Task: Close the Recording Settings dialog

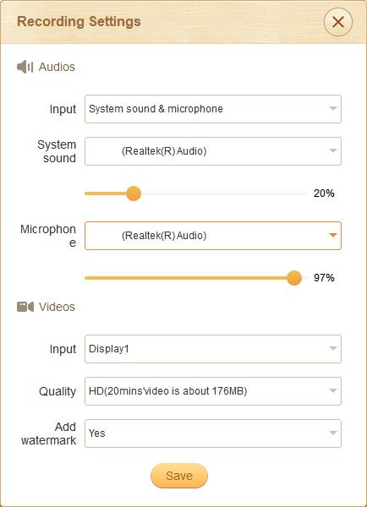Action: [x=338, y=22]
